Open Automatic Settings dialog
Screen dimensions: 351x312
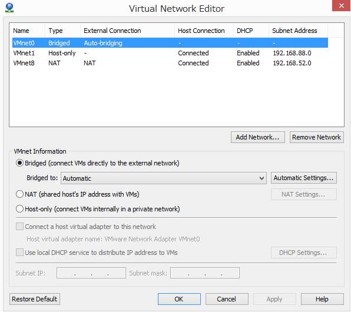coord(304,178)
